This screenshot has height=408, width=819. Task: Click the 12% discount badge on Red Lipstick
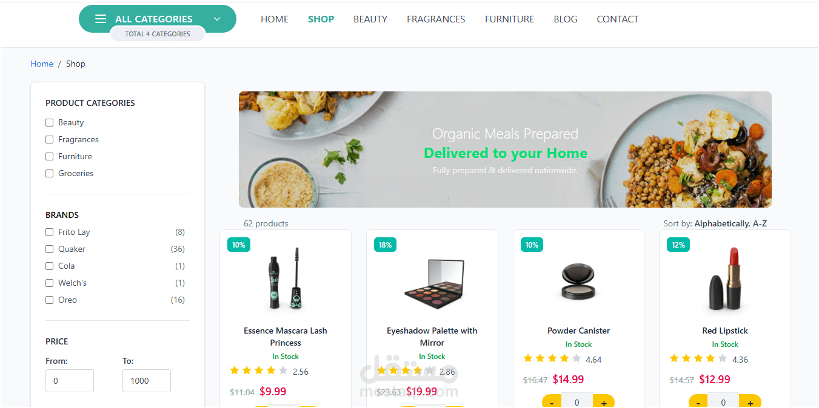click(678, 245)
